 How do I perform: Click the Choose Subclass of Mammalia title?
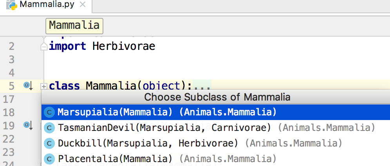tap(217, 97)
